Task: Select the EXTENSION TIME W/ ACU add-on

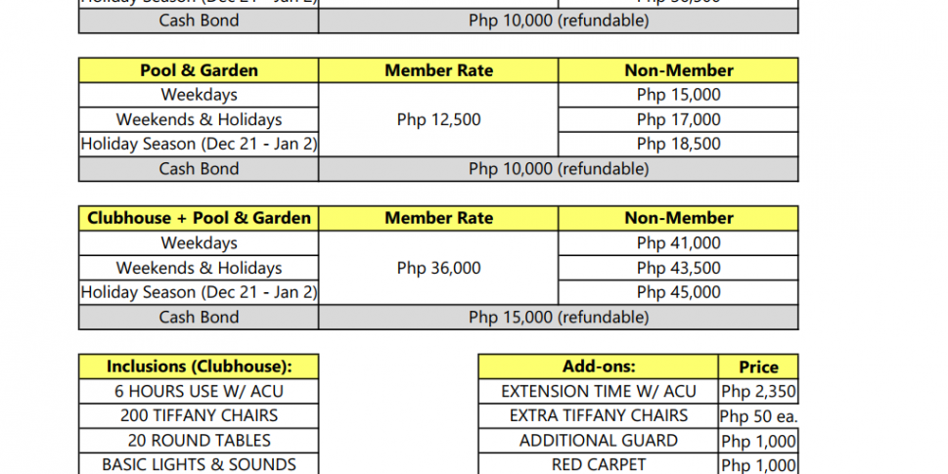Action: pyautogui.click(x=598, y=391)
